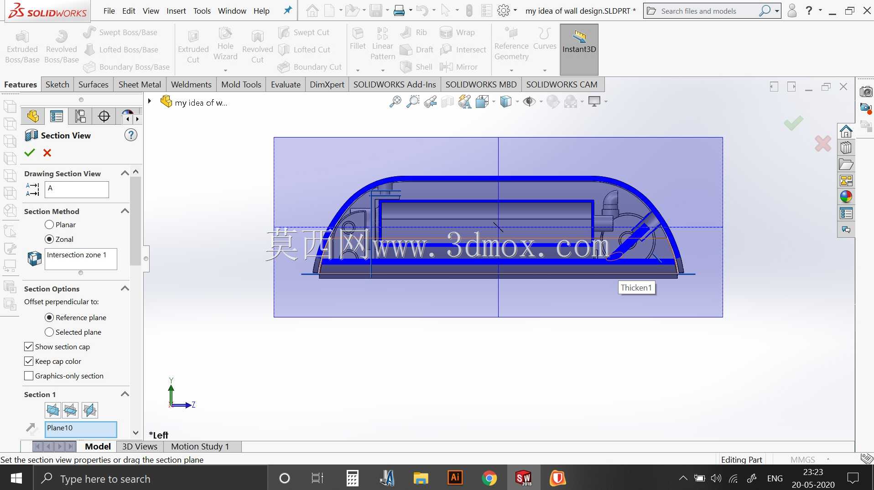Confirm section view with green checkmark
Image resolution: width=874 pixels, height=490 pixels.
[30, 153]
